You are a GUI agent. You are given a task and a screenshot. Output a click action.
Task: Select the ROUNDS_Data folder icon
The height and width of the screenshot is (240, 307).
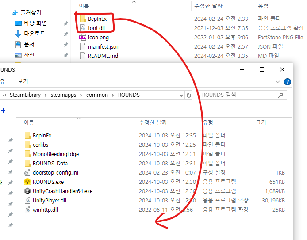coord(27,163)
